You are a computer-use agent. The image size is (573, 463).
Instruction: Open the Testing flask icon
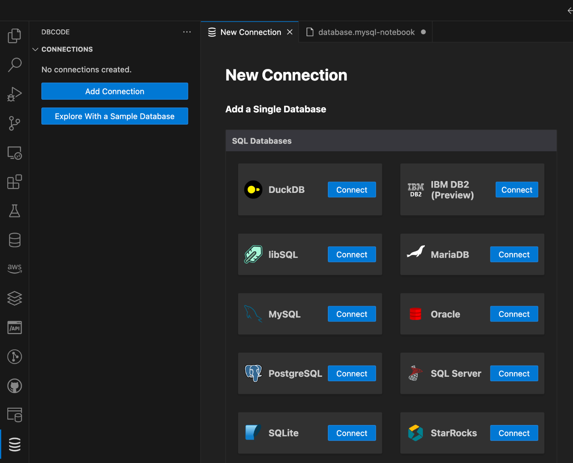[14, 211]
